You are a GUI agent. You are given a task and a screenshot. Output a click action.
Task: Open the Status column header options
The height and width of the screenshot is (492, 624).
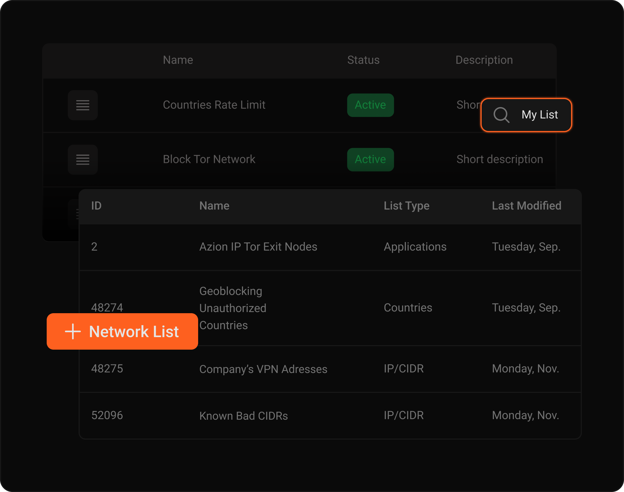coord(364,60)
